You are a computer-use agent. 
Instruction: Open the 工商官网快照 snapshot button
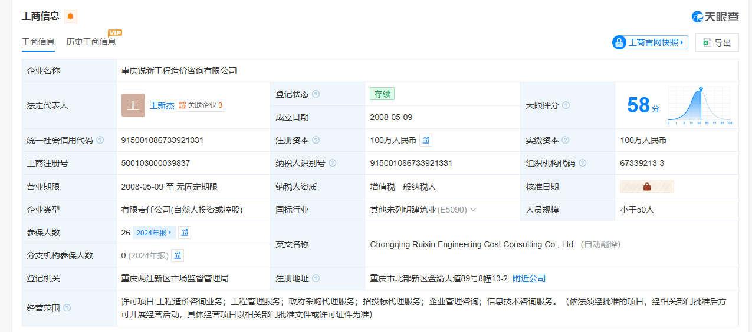(650, 42)
